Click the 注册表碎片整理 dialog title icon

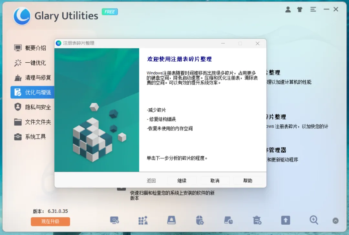point(58,43)
